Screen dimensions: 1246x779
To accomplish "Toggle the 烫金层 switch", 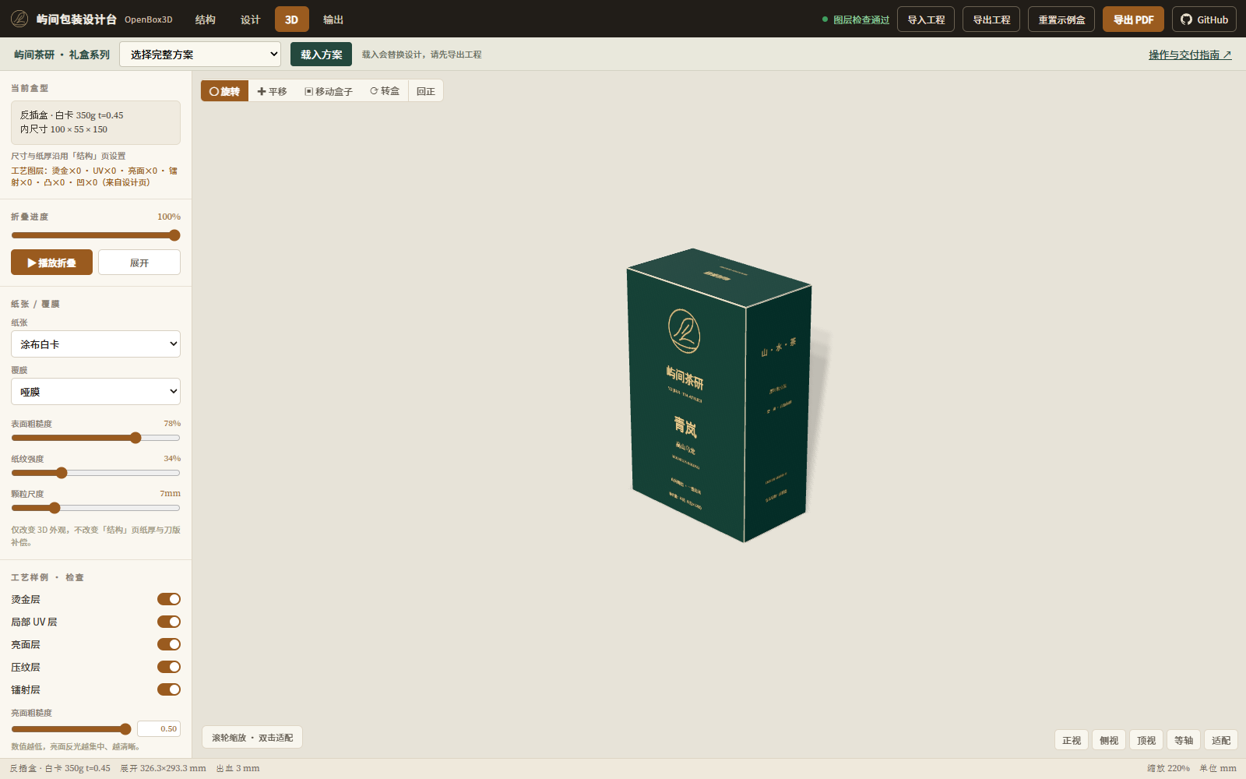I will pos(169,599).
